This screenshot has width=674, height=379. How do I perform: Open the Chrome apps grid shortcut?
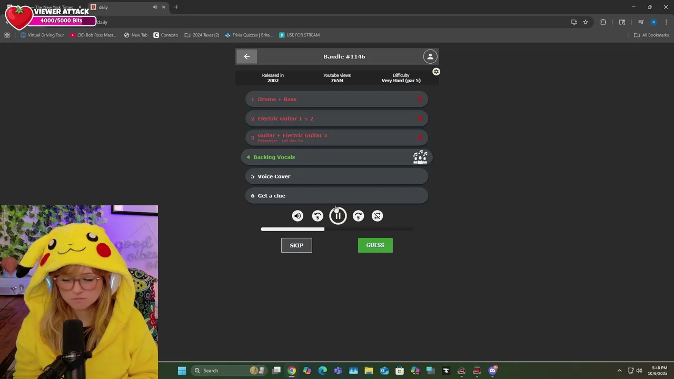point(7,35)
